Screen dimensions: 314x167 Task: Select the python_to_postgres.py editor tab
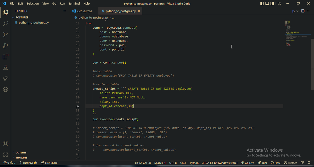coord(120,11)
